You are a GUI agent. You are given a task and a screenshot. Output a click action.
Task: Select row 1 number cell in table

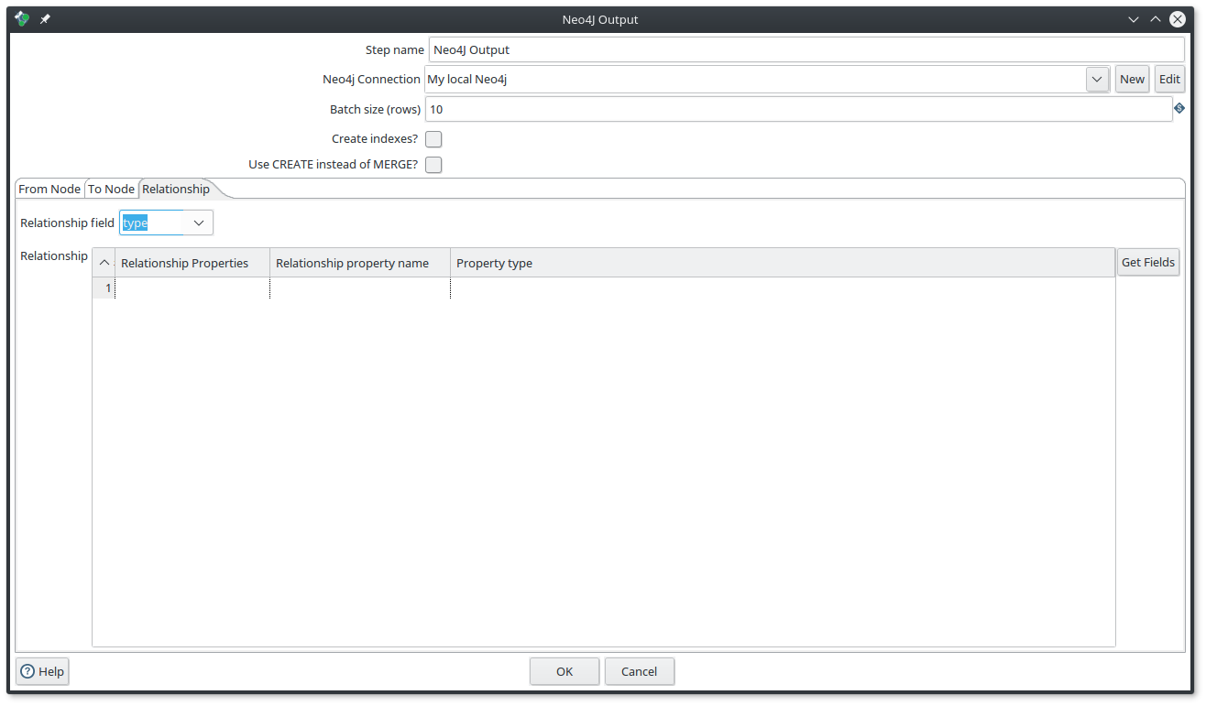click(x=104, y=288)
